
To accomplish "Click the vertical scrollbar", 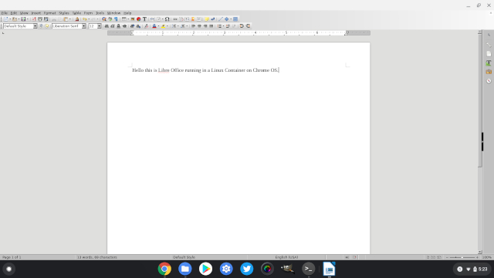I will pos(480,101).
